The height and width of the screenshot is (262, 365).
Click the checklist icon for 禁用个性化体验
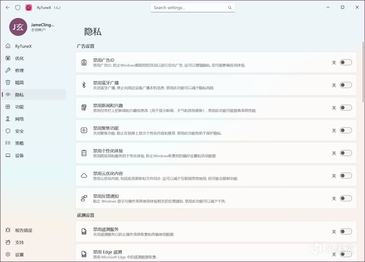pyautogui.click(x=84, y=153)
